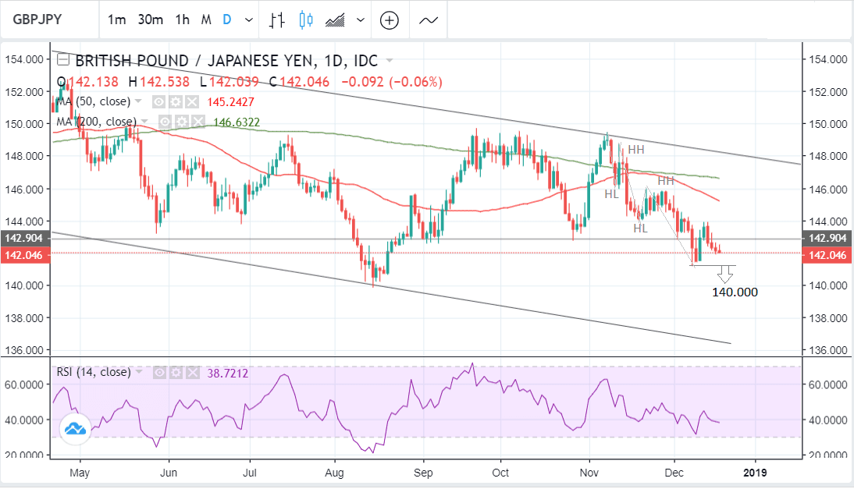Open settings gear for MA 50 indicator
This screenshot has height=489, width=854.
tap(174, 102)
